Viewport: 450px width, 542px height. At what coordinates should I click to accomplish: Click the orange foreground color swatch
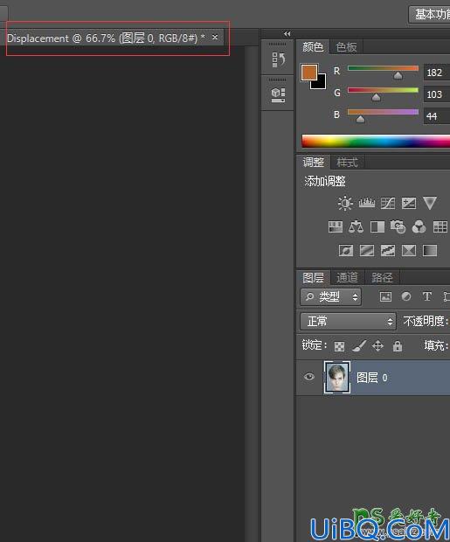coord(309,73)
